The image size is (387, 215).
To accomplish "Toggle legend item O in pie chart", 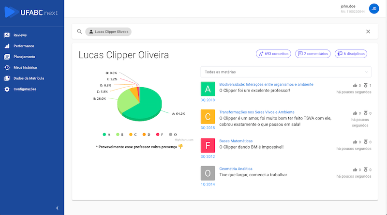I will point(173,135).
